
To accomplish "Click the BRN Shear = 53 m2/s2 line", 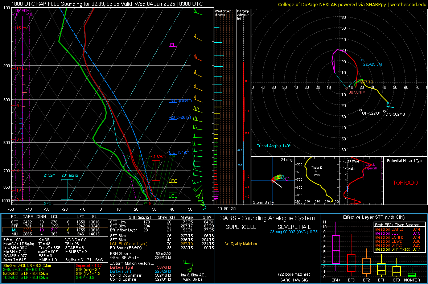I will click(x=141, y=254).
